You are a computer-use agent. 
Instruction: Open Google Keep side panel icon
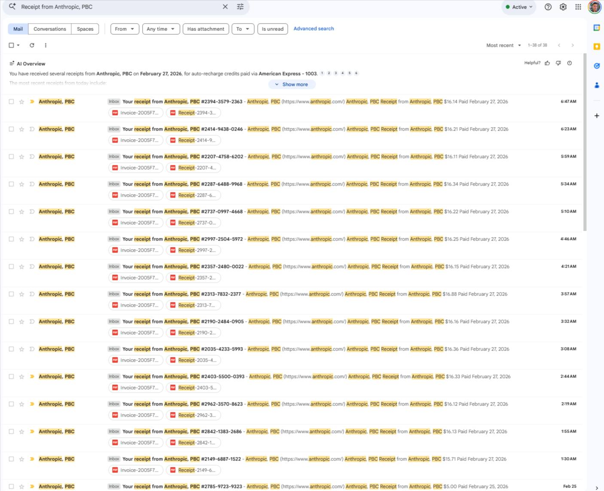coord(597,46)
